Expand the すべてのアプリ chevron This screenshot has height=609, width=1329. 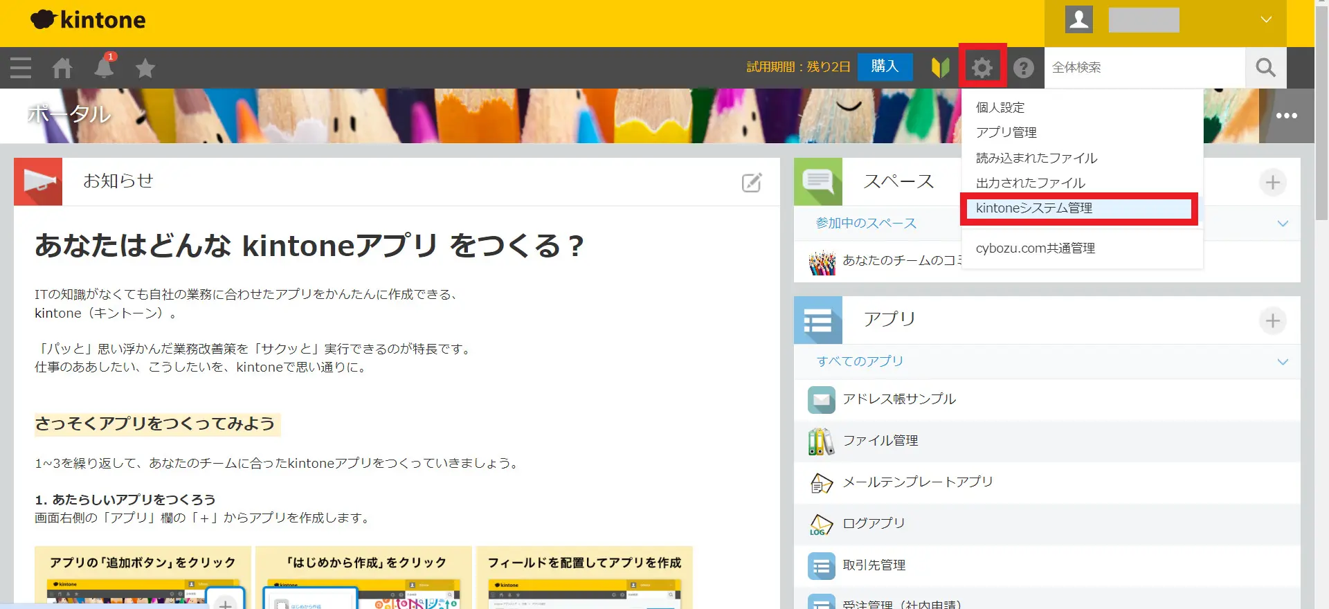[1283, 362]
